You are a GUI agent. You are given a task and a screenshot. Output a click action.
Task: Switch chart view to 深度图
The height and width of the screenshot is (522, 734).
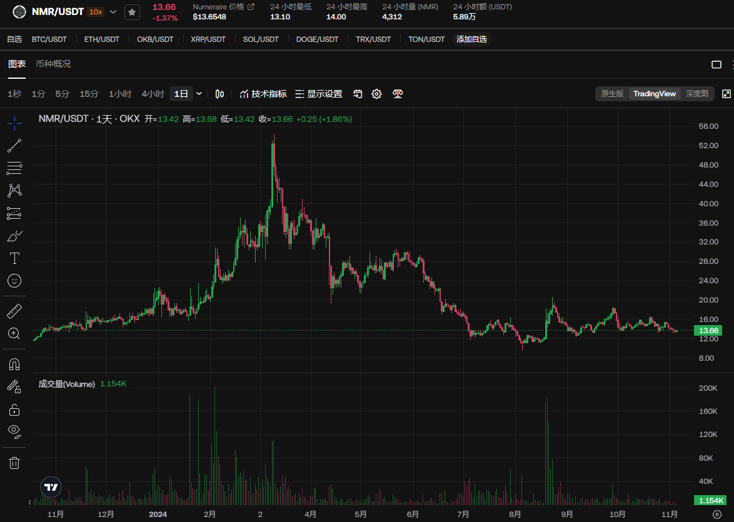pos(696,94)
